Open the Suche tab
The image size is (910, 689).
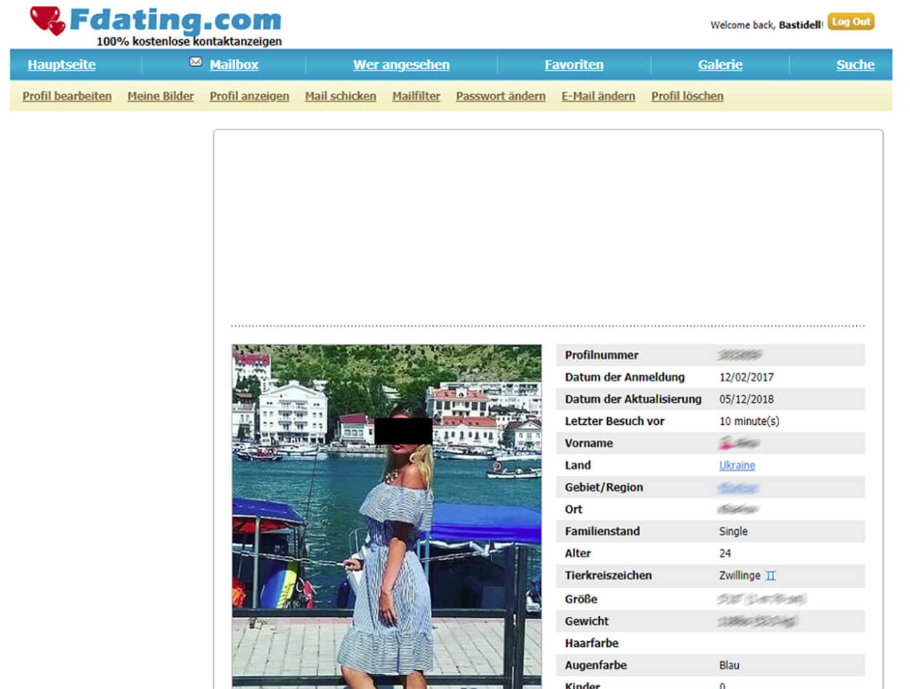pyautogui.click(x=855, y=65)
